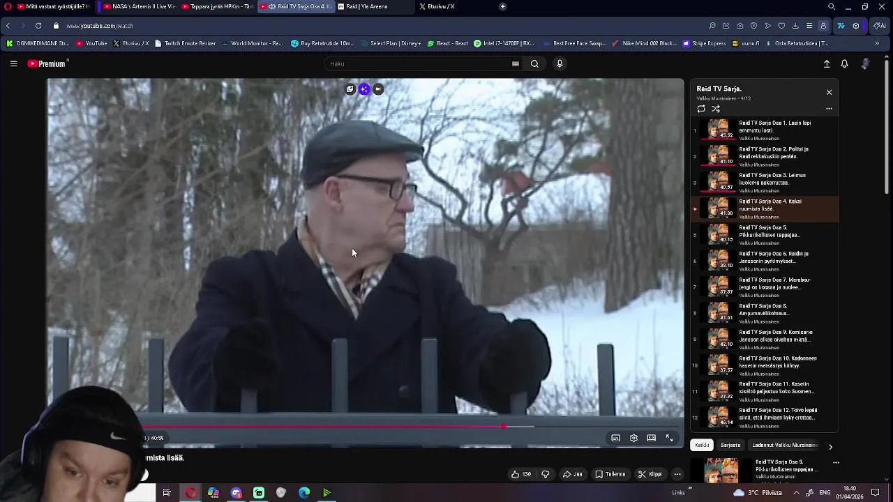Viewport: 893px width, 502px height.
Task: Play Raid TV Sarja Osa 1 from playlist
Action: click(x=765, y=130)
